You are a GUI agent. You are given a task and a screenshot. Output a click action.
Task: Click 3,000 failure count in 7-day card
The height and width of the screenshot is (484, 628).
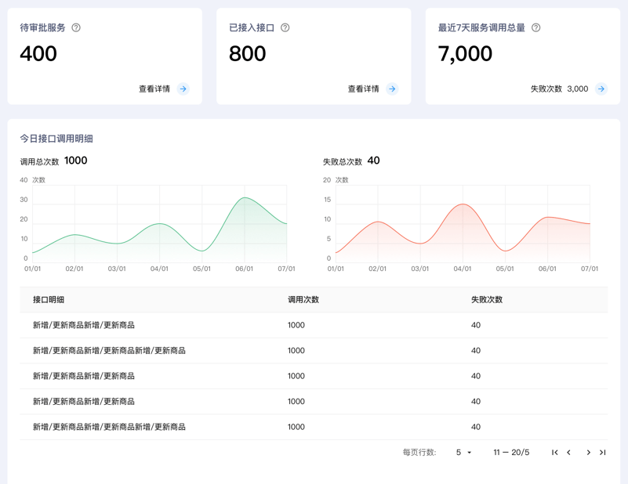tap(578, 88)
